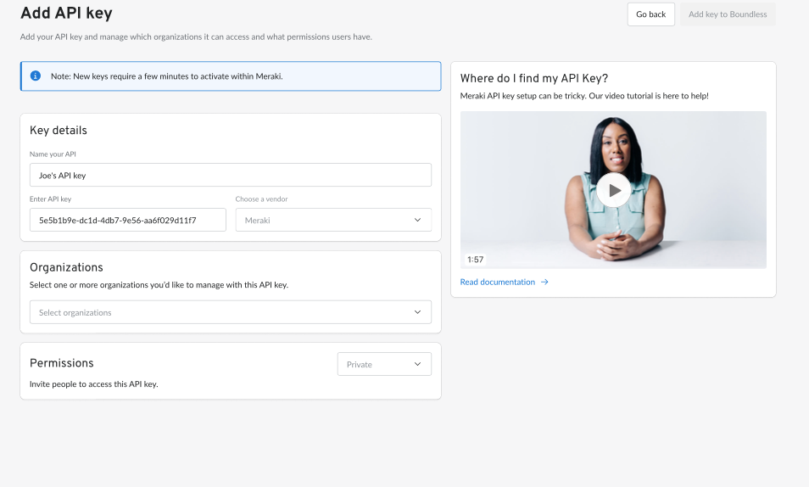Click the arrow icon next to Read documentation
Screen dimensions: 809x487
[x=544, y=282]
